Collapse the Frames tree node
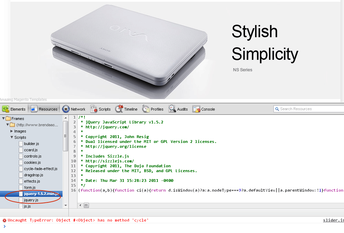The height and width of the screenshot is (233, 344). pos(3,118)
